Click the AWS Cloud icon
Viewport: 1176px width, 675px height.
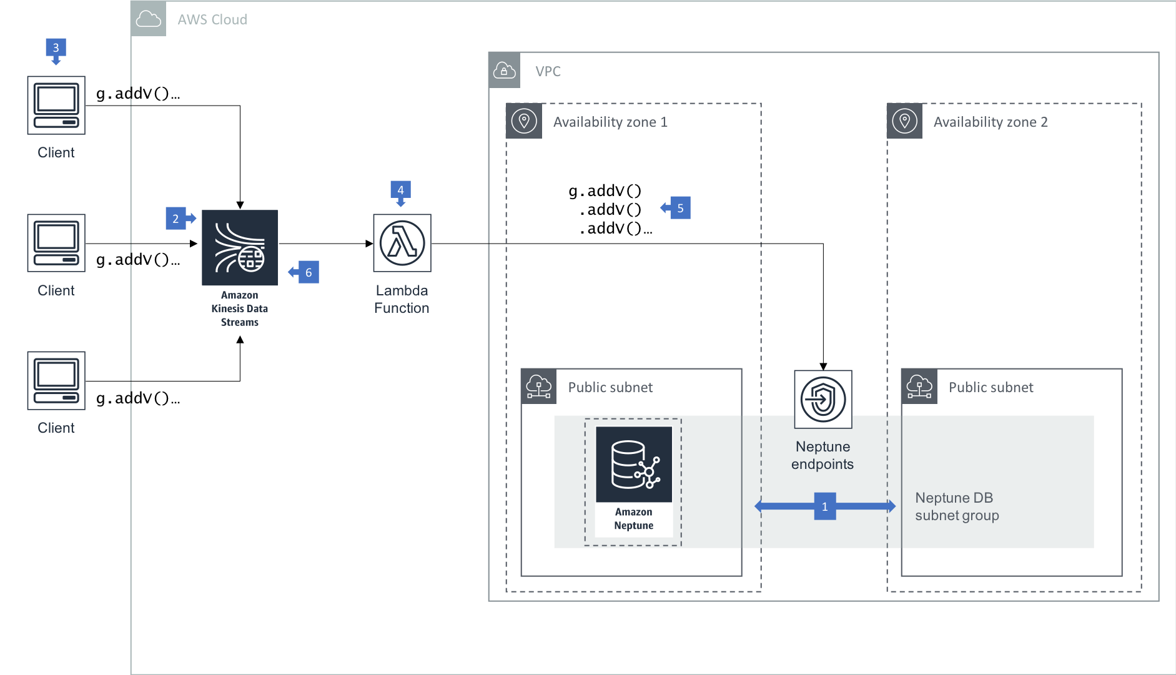pos(149,19)
